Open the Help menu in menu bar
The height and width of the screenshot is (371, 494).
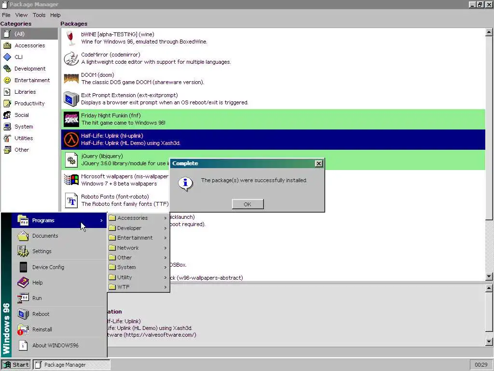(55, 15)
